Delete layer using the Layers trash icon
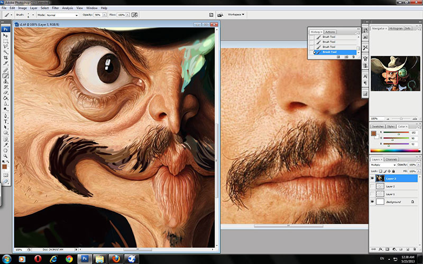Image resolution: width=423 pixels, height=264 pixels. tap(415, 249)
